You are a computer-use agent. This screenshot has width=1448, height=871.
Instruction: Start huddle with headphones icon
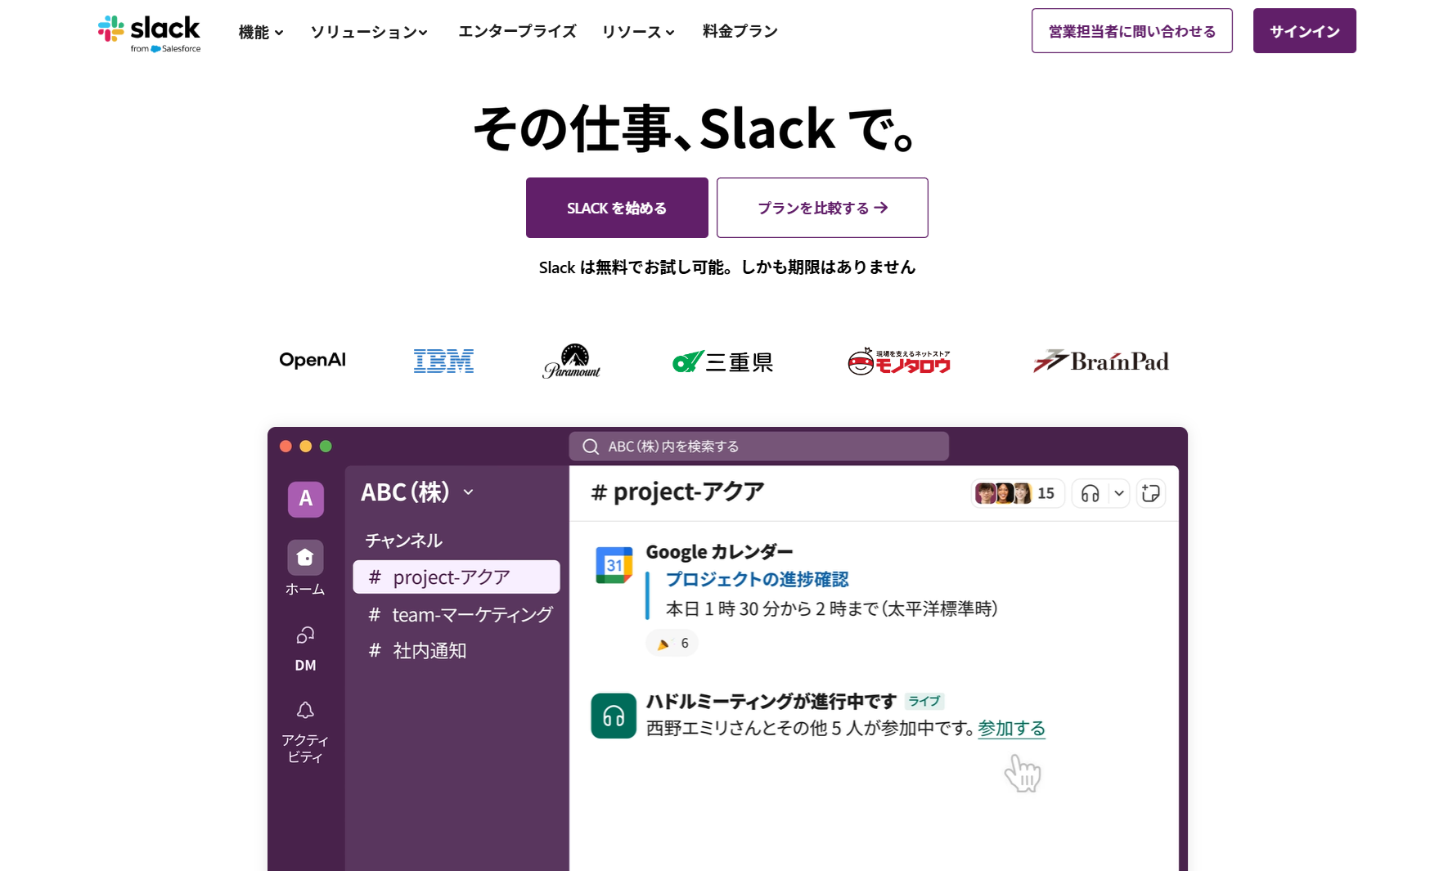coord(1090,493)
